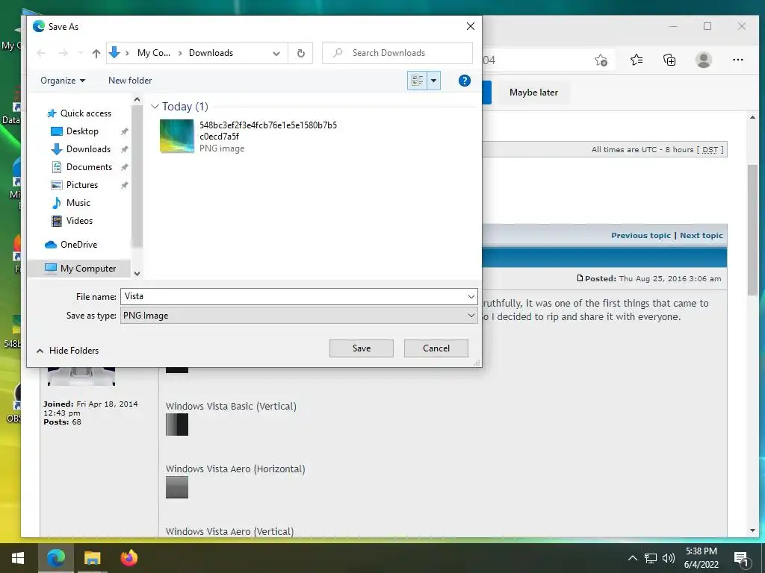765x573 pixels.
Task: Open Edge Settings and more menu
Action: point(737,60)
